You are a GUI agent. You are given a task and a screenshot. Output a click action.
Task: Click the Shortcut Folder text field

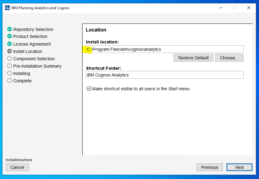[164, 75]
